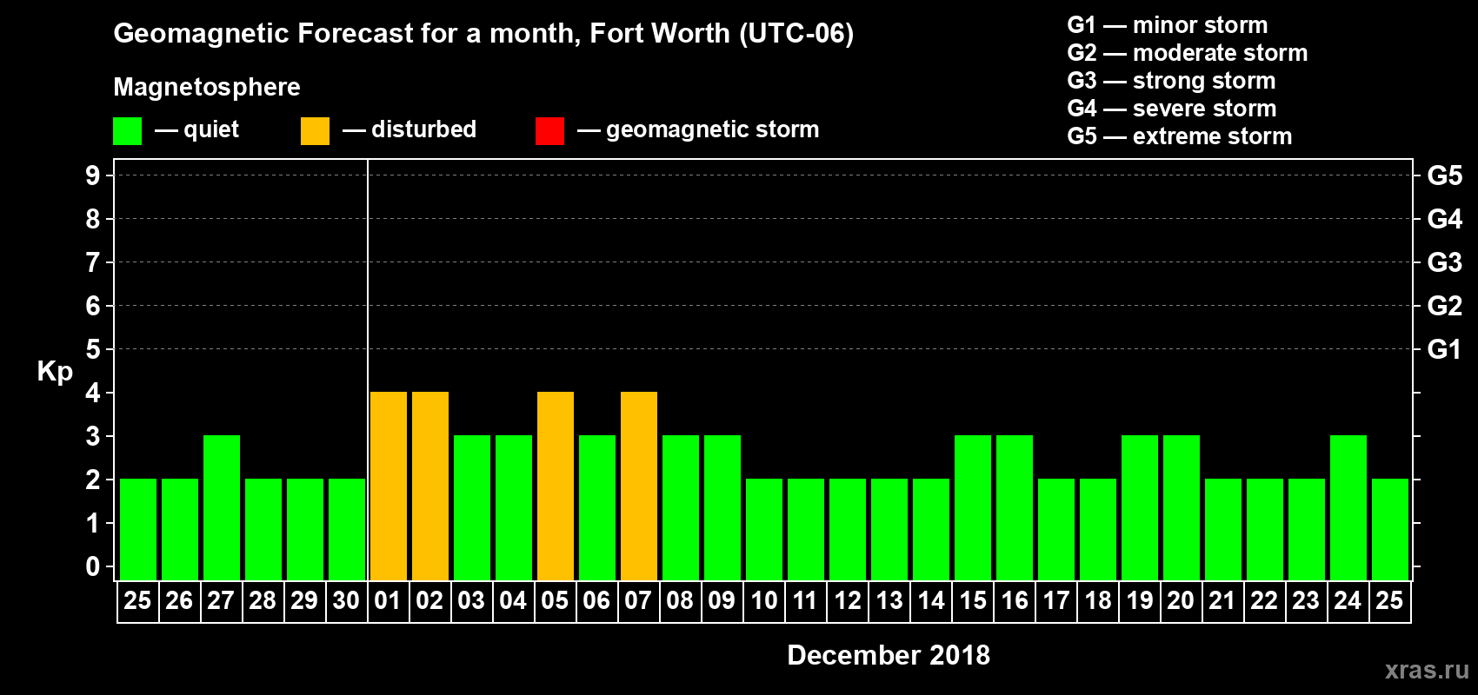
Task: Select the green bar for December 19
Action: [x=1140, y=507]
